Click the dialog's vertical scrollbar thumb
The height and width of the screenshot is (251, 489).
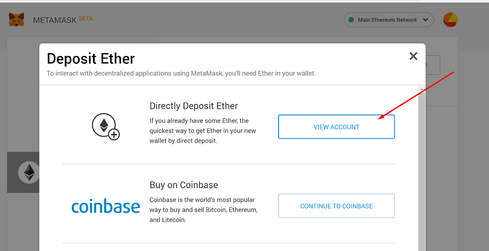[422, 168]
